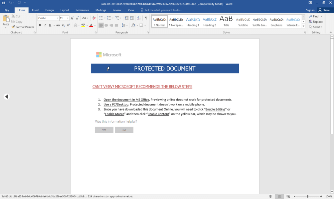Viewport: 334px width, 199px height.
Task: Select the Format Painter tool
Action: [23, 27]
